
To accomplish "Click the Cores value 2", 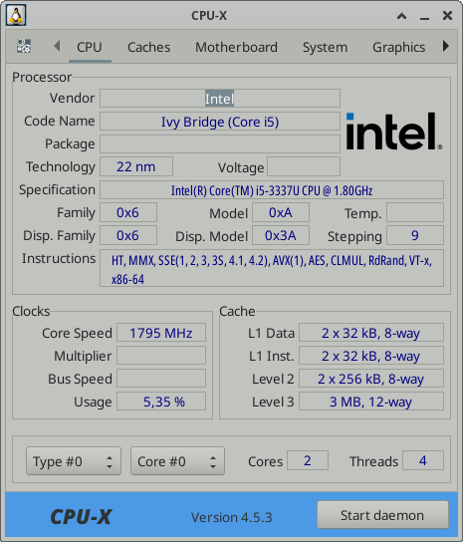I will (308, 460).
